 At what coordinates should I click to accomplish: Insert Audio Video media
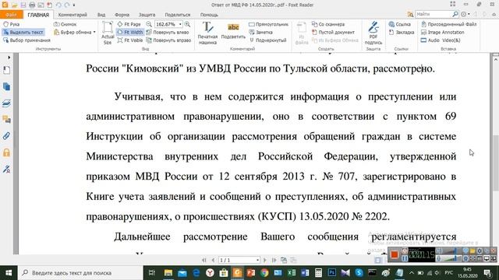441,40
